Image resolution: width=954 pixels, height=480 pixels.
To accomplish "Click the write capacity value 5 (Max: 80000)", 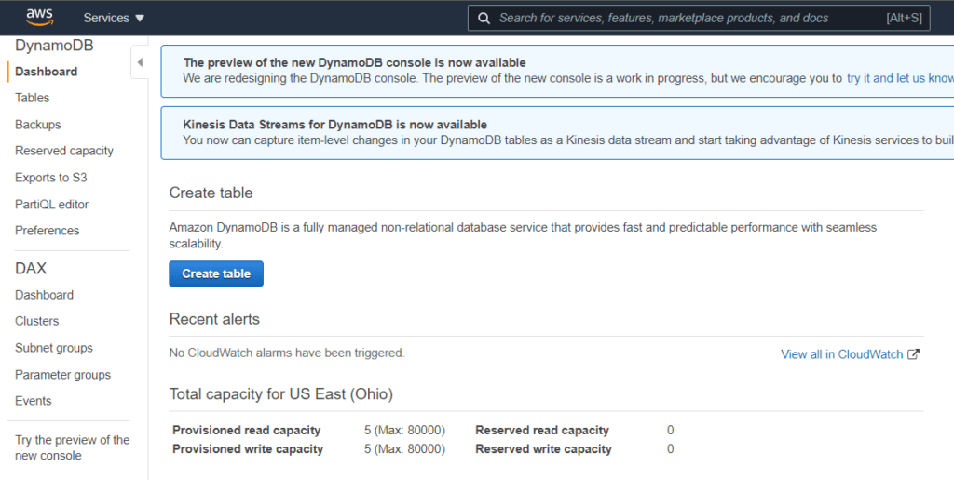I will point(404,449).
